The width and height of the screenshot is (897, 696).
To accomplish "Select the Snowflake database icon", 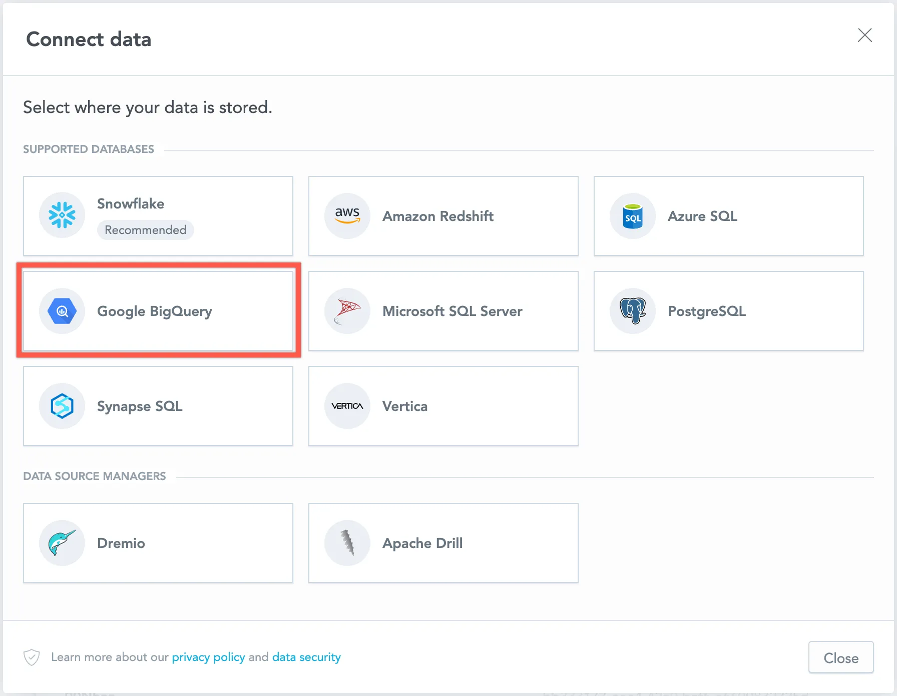I will tap(62, 215).
